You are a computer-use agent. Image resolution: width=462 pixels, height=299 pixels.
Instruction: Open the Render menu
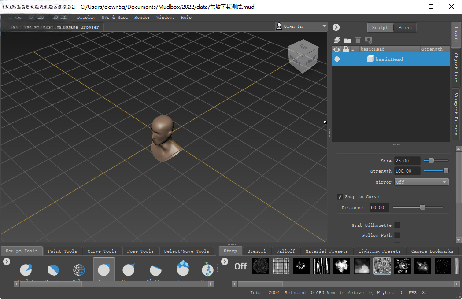142,17
